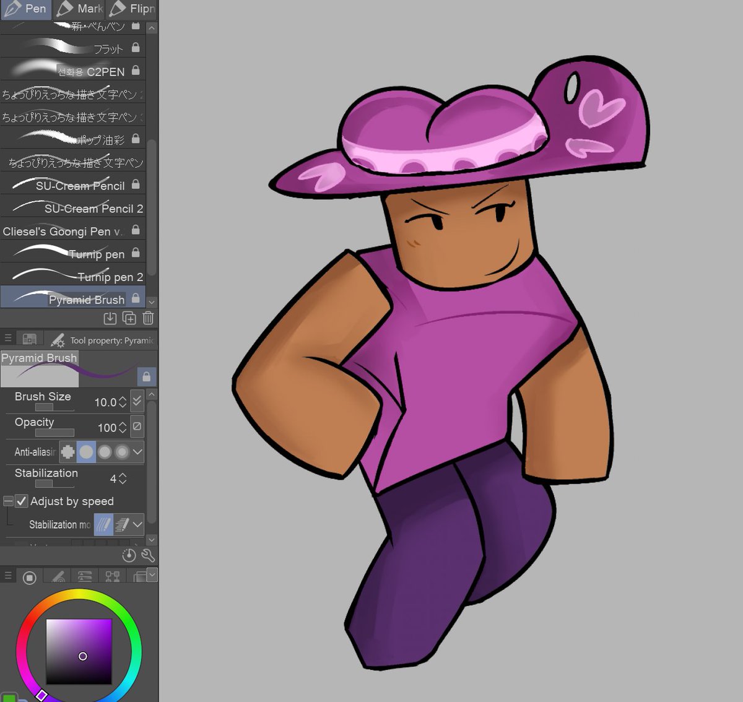Viewport: 743px width, 702px height.
Task: Click lock icon on ポップ油彩 brush
Action: coord(136,138)
